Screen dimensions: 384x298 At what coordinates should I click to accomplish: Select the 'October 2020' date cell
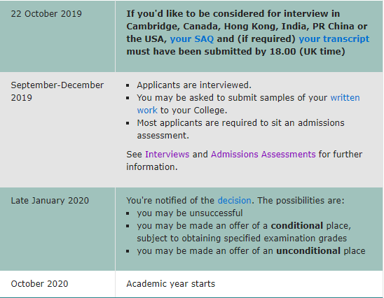coord(57,284)
